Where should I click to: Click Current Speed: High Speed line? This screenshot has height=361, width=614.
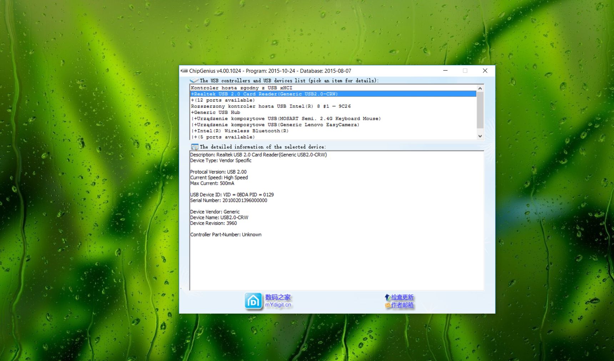tap(219, 178)
